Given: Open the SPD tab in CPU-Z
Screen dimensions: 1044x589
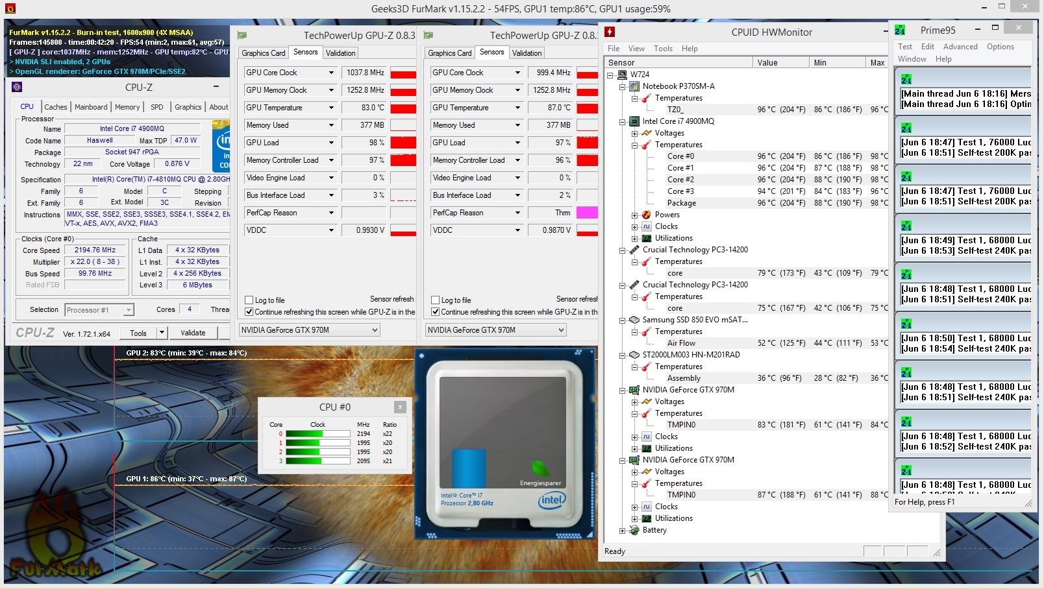Looking at the screenshot, I should click(157, 107).
